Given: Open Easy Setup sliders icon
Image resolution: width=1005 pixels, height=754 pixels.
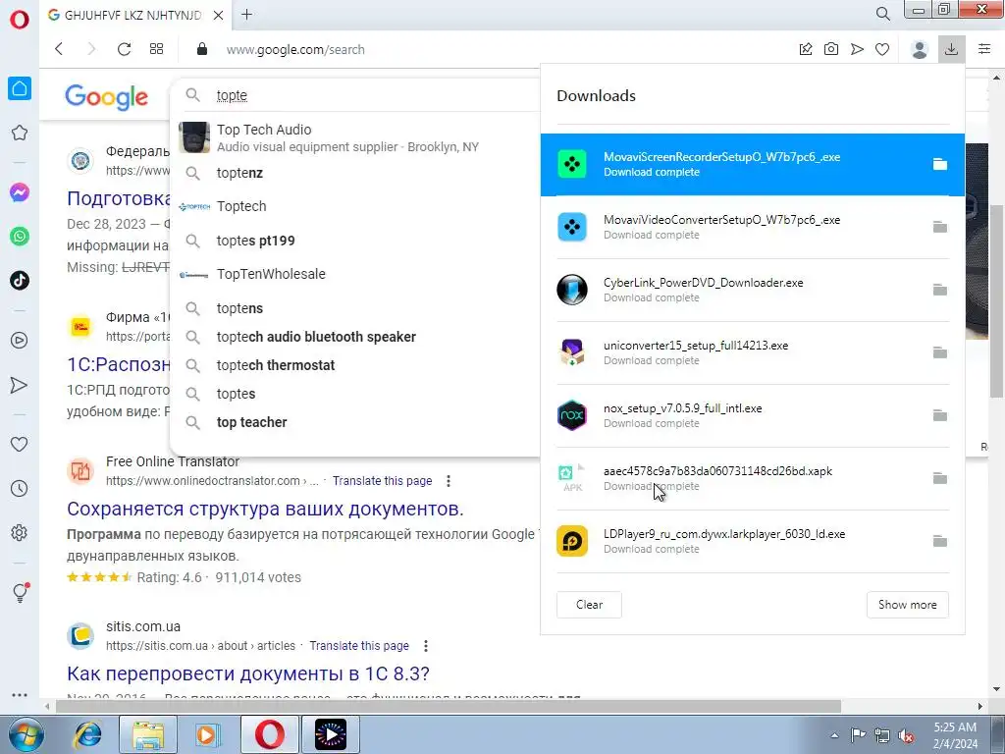Looking at the screenshot, I should (x=984, y=49).
